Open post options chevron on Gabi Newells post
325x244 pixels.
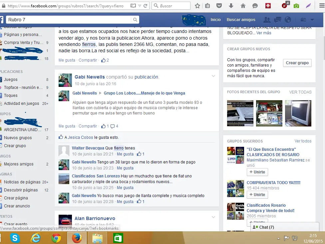[x=213, y=76]
